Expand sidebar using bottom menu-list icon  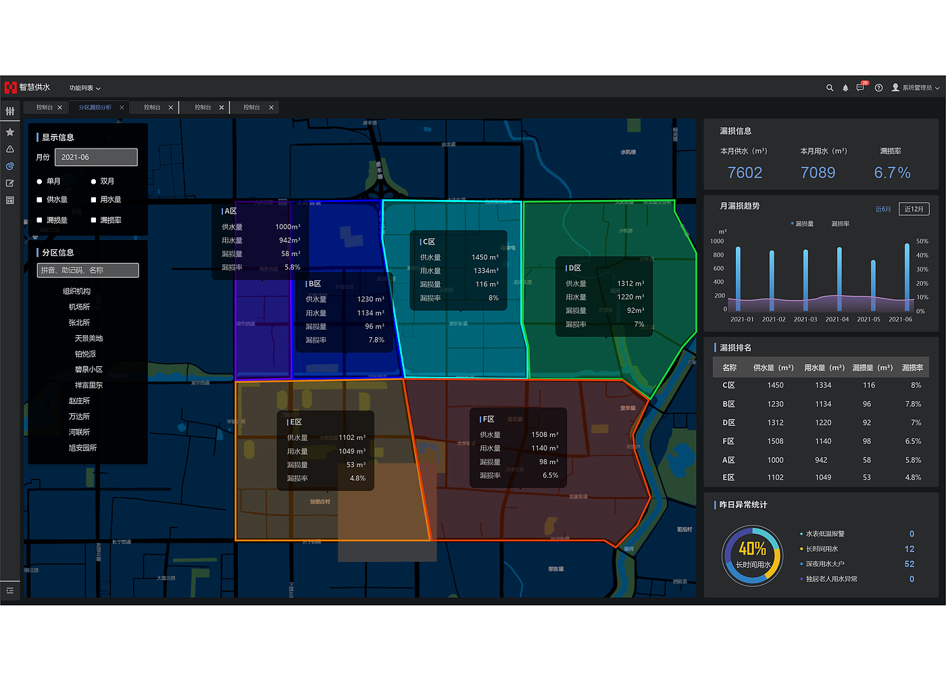[10, 590]
